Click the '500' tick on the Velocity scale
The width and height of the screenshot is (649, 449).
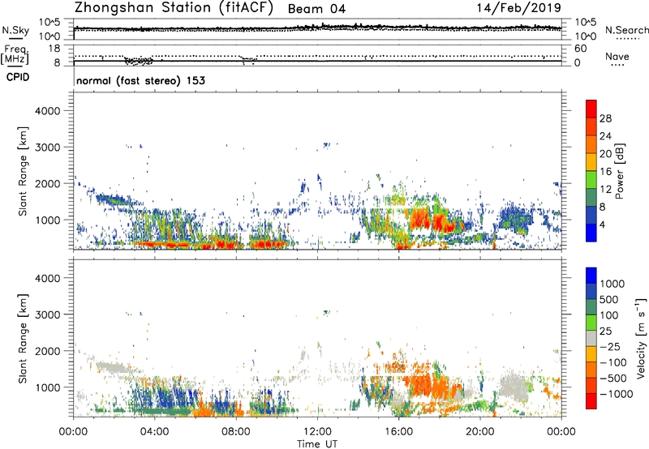[x=609, y=299]
